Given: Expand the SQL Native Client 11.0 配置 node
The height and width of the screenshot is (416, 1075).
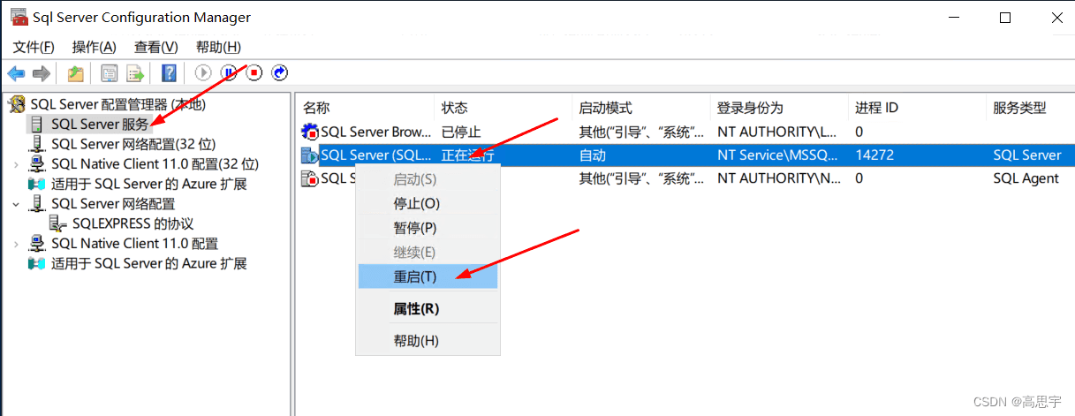Looking at the screenshot, I should [16, 244].
